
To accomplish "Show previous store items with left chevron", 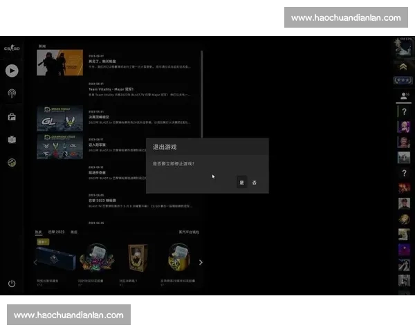I will (x=35, y=262).
